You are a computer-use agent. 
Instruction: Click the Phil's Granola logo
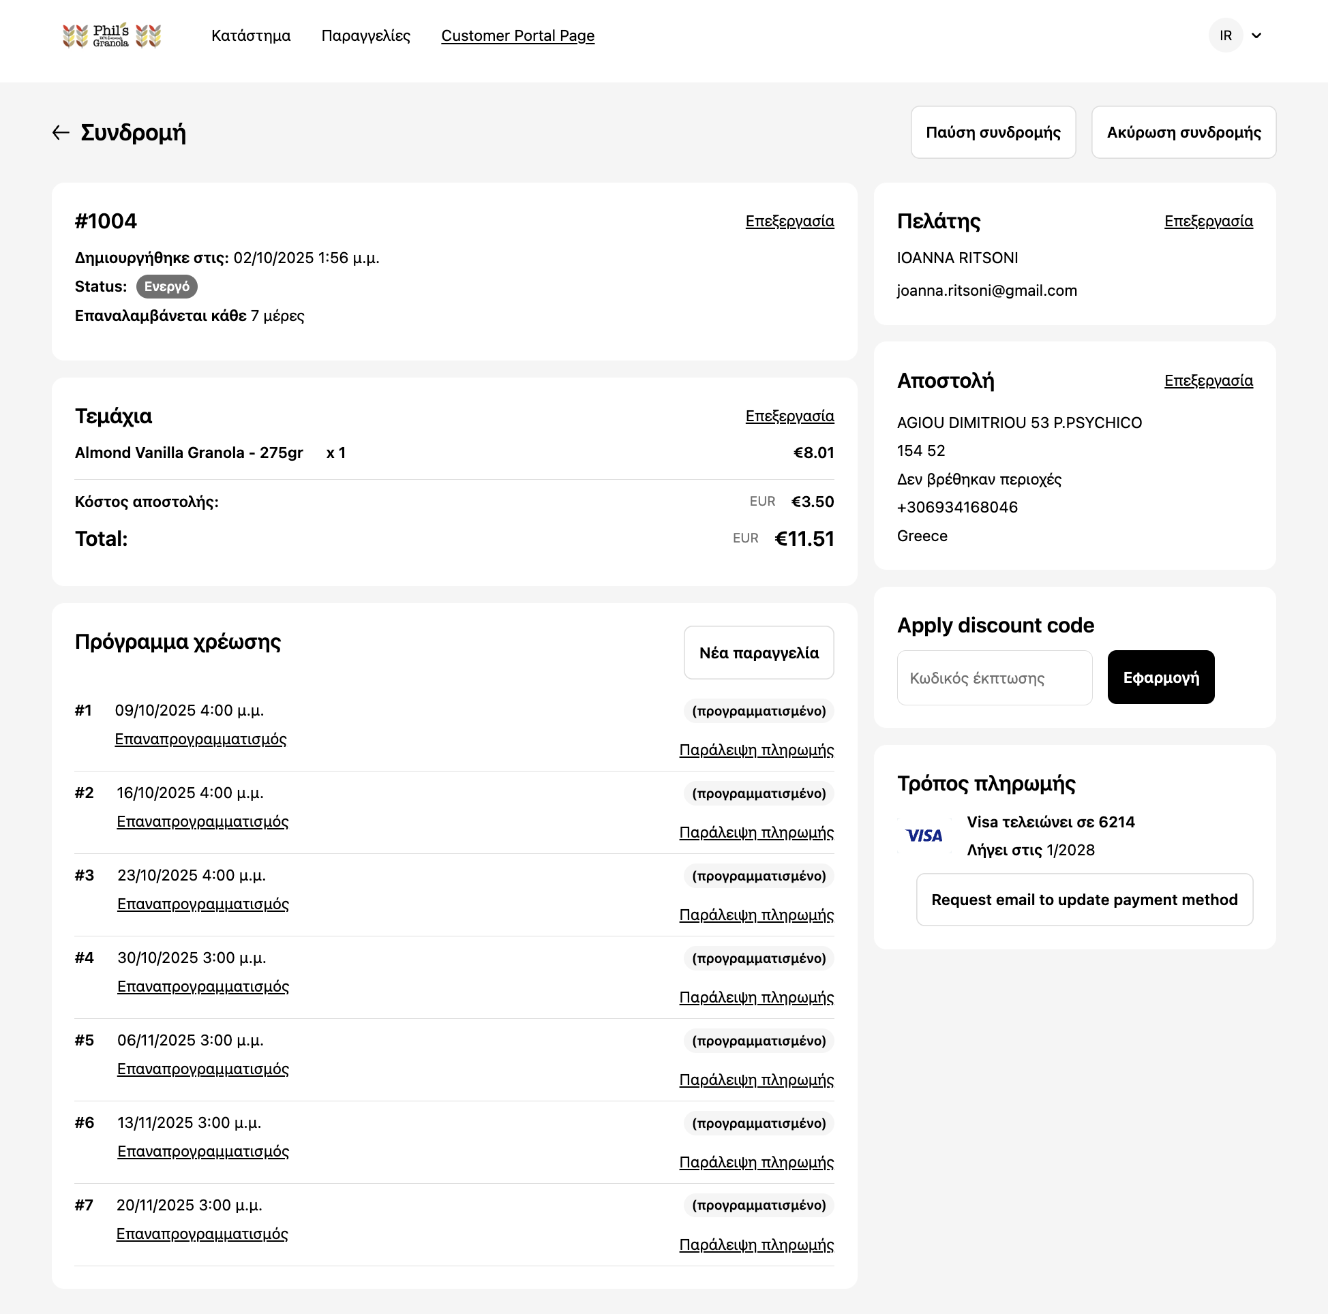(111, 35)
